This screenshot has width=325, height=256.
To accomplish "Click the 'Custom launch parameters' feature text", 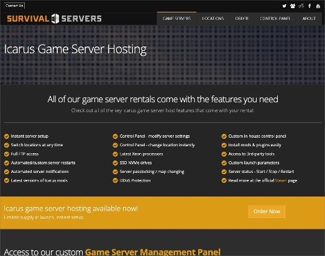I will coord(254,163).
